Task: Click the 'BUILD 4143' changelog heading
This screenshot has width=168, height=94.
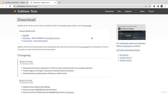Action: (x=26, y=62)
